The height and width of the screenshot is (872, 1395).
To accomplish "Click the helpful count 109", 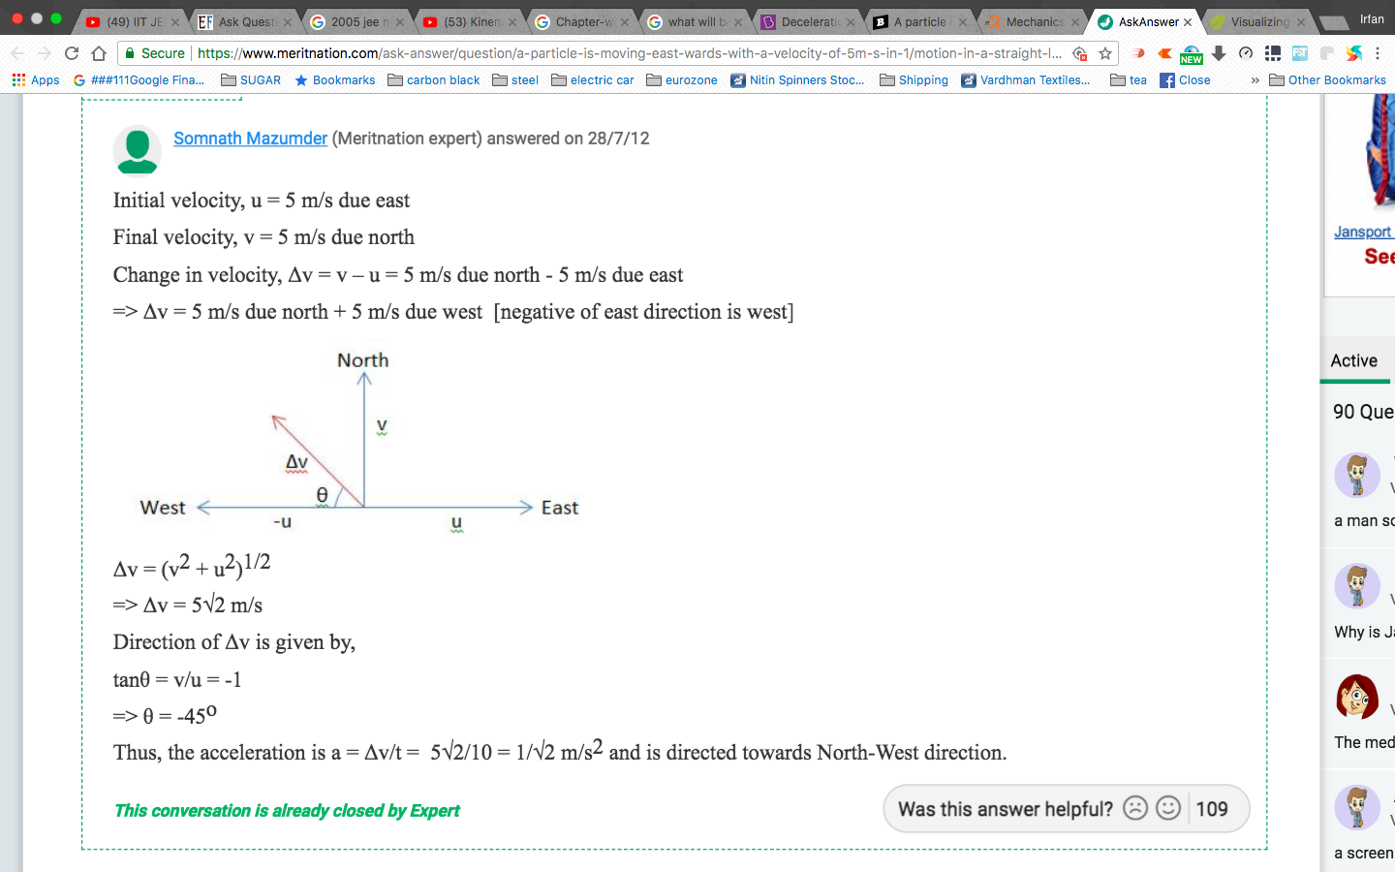I will [x=1212, y=809].
